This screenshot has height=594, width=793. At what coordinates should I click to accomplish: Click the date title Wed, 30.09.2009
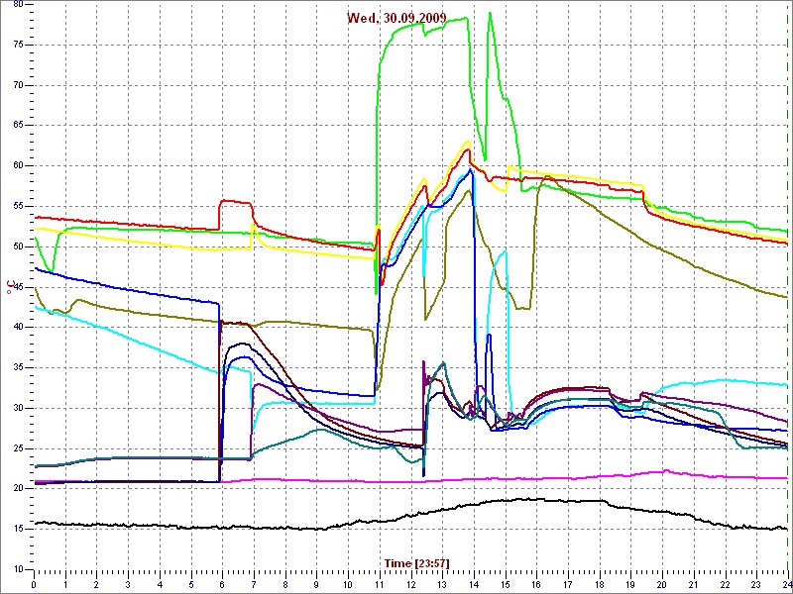click(396, 18)
